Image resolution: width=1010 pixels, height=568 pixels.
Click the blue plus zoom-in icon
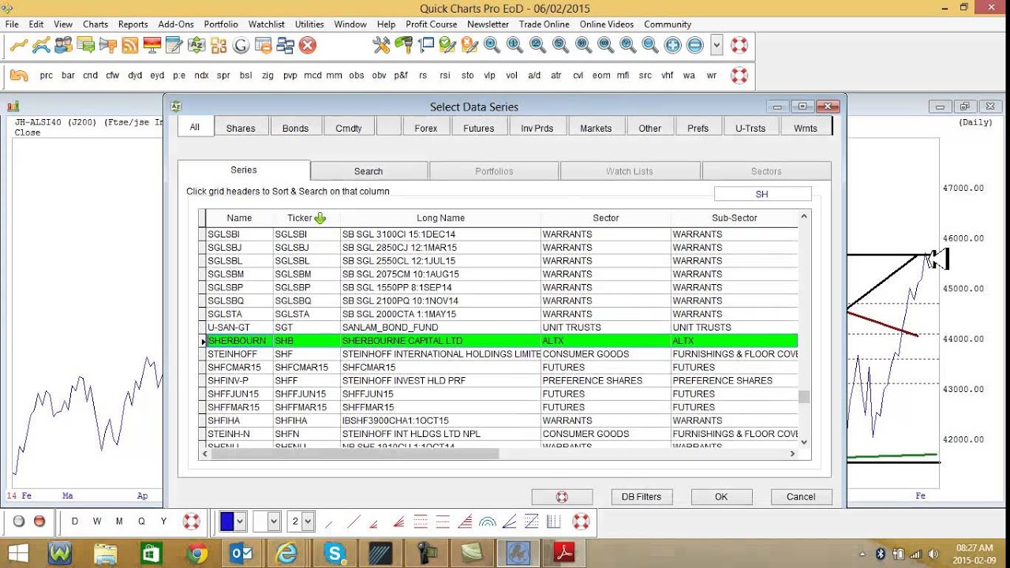coord(672,45)
